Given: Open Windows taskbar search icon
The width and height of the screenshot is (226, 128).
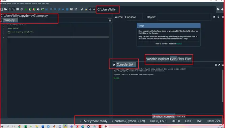Looking at the screenshot, I should pyautogui.click(x=8, y=127).
